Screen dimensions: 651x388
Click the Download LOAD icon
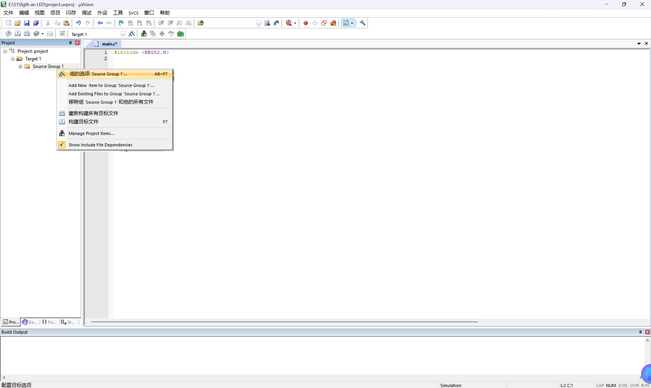coord(62,34)
